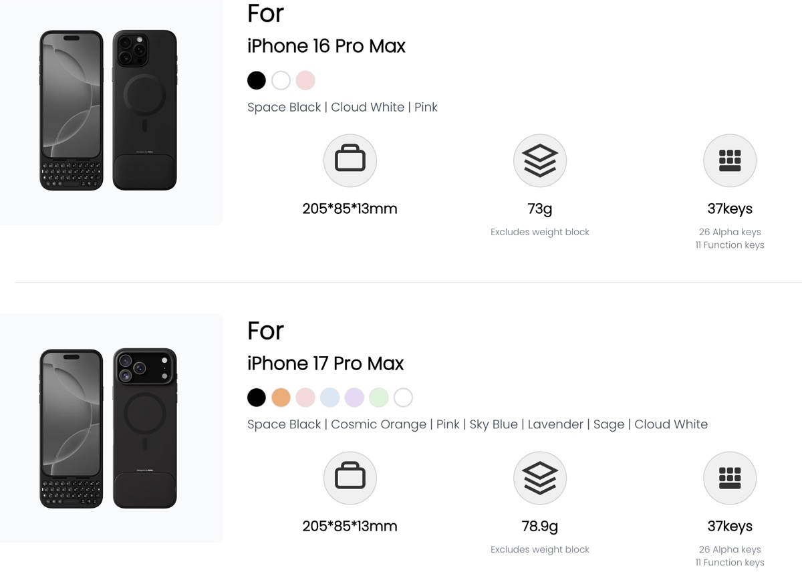This screenshot has height=578, width=802.
Task: Select Space Black color for iPhone 17 Pro Max
Action: [257, 398]
